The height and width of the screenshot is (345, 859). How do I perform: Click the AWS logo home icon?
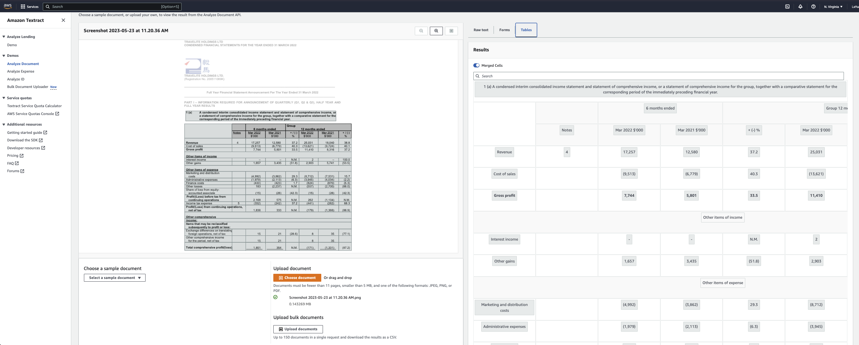click(x=8, y=6)
